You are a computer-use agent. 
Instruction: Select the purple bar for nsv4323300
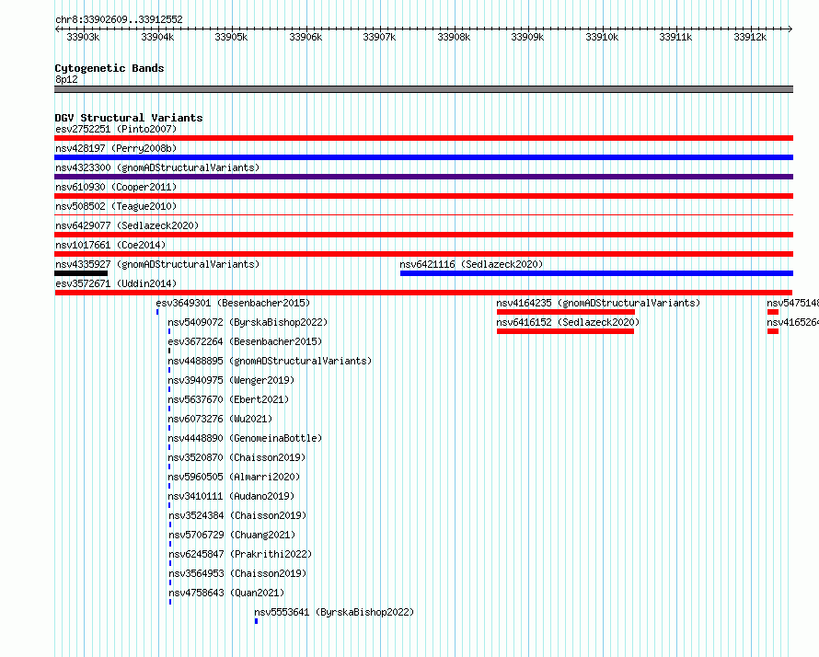click(423, 177)
